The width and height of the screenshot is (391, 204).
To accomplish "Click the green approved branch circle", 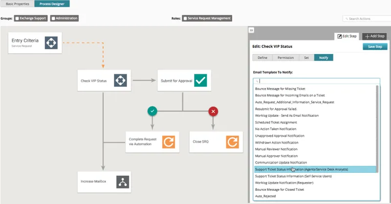I will [152, 111].
